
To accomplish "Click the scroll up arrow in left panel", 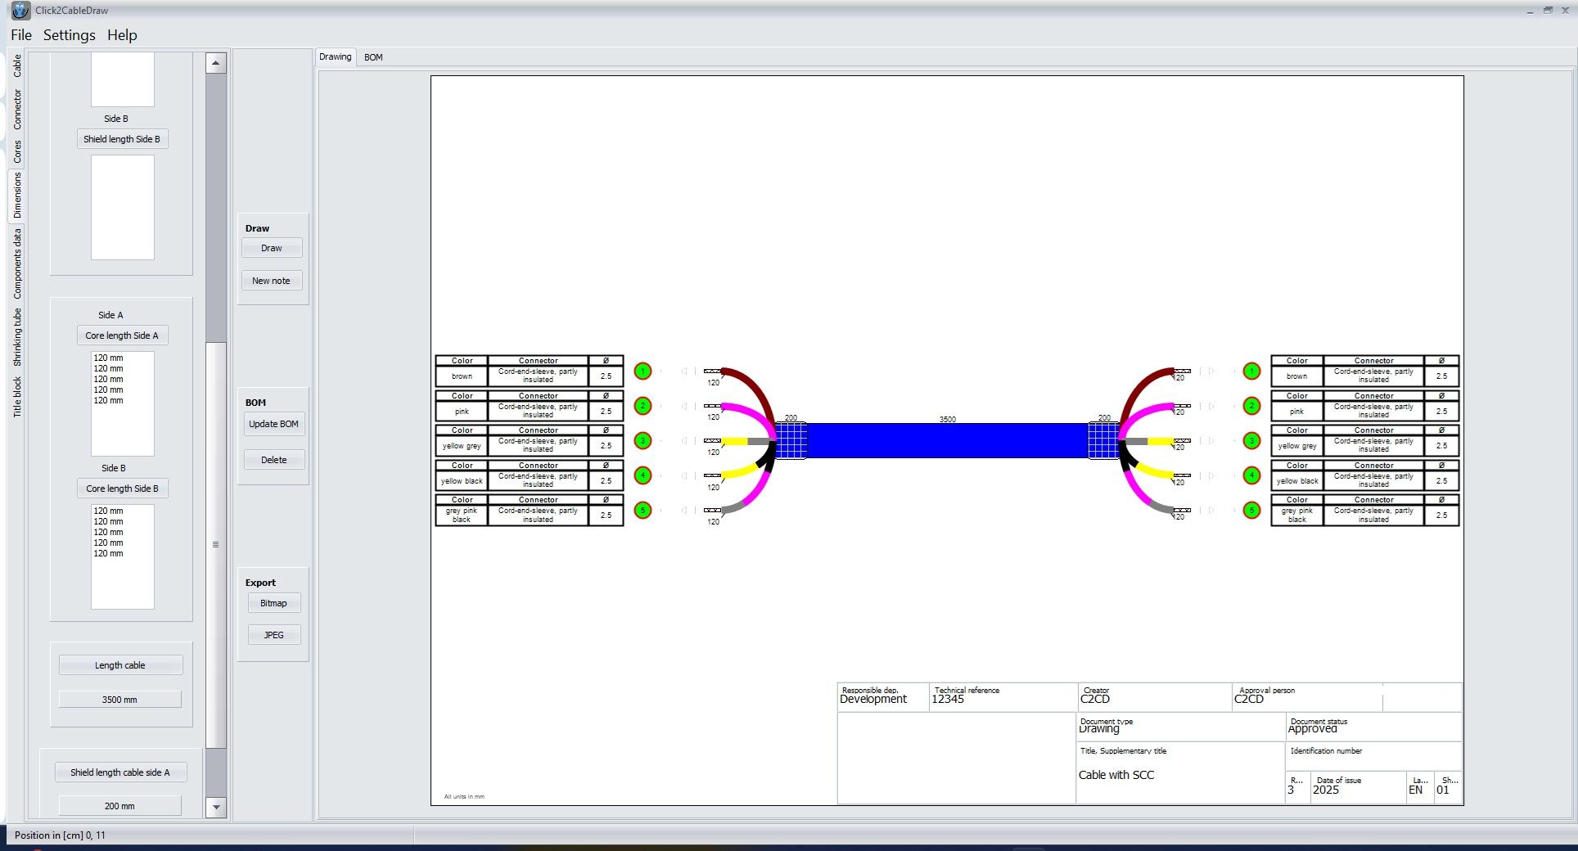I will pyautogui.click(x=216, y=63).
